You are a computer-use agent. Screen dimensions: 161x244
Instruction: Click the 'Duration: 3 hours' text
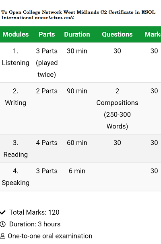(35, 224)
